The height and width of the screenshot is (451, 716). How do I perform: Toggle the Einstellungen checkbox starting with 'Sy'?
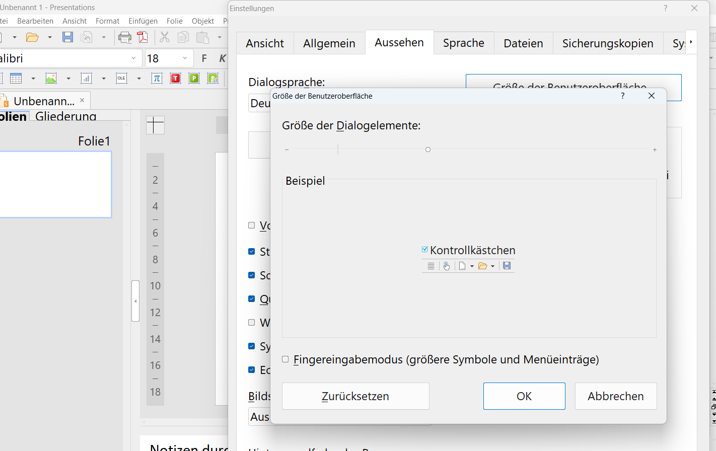click(252, 346)
